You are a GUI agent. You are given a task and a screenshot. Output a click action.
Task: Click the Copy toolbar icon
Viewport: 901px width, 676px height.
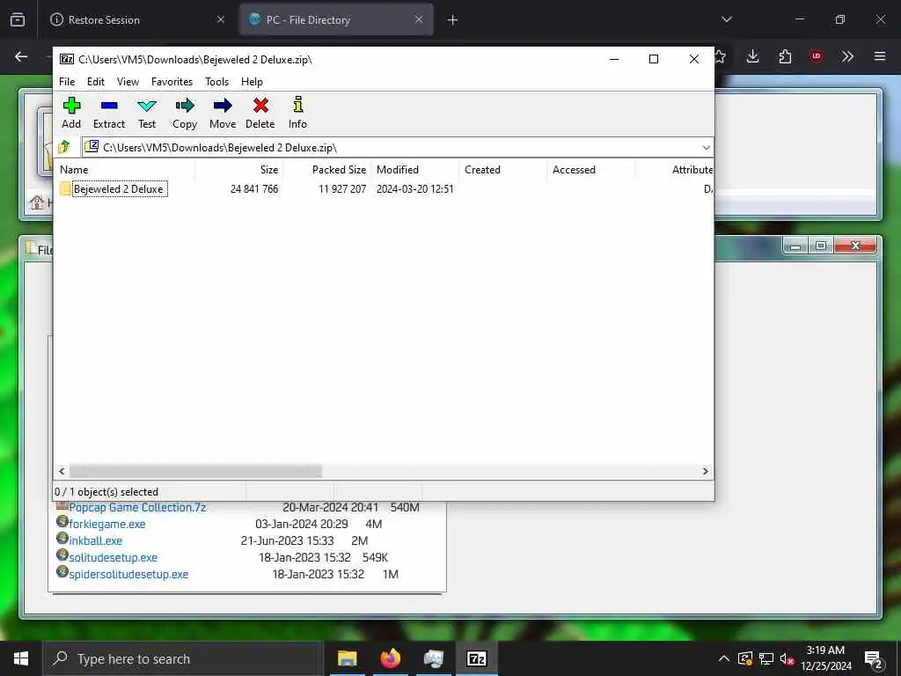click(185, 113)
